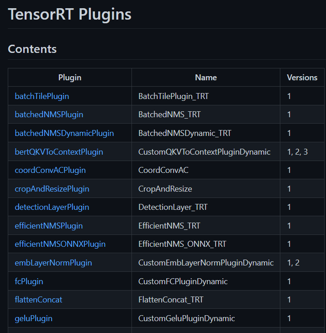Open the detectionLayerPlugin link
326x333 pixels.
52,207
